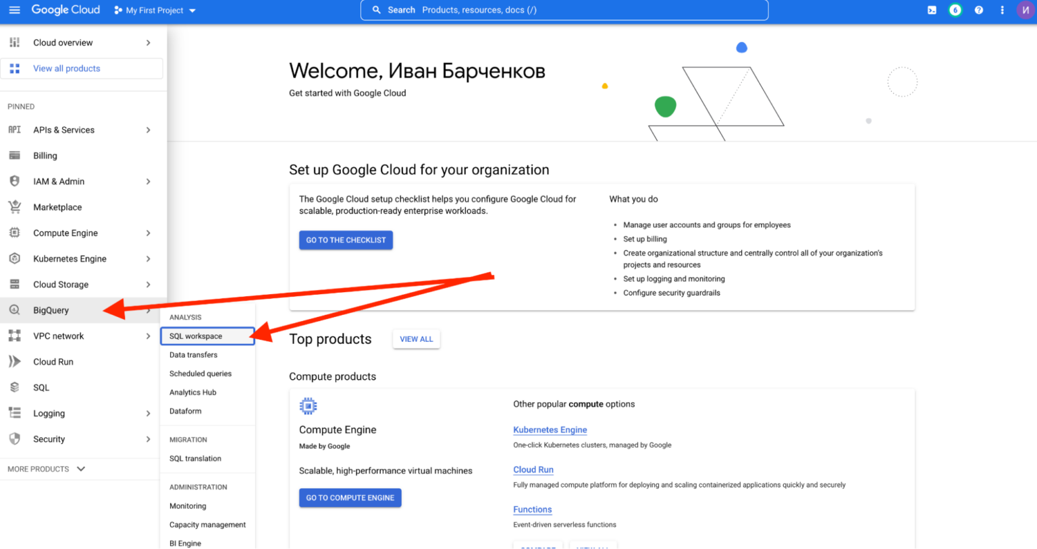Click the APIs & Services icon
This screenshot has width=1037, height=549.
click(14, 129)
